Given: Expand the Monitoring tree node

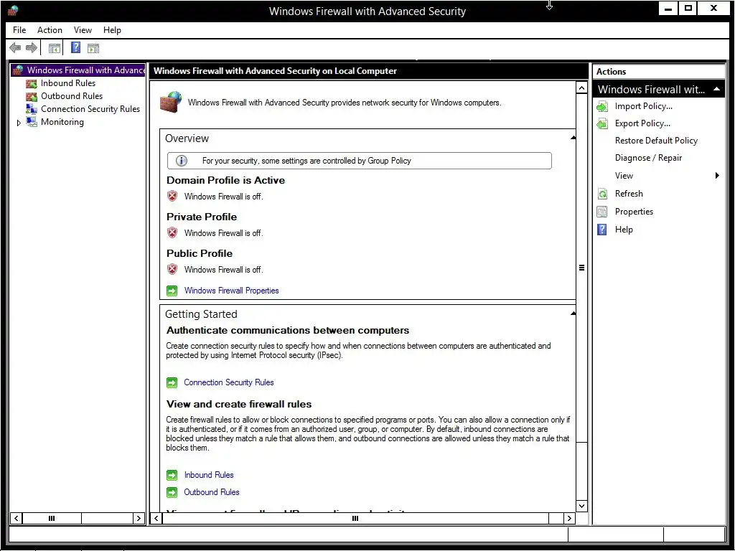Looking at the screenshot, I should [x=19, y=123].
